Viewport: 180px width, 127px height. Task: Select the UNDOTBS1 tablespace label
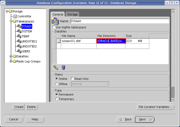pos(29,41)
